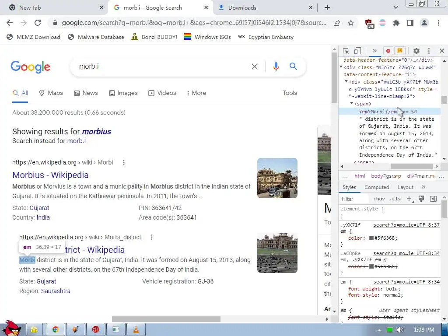This screenshot has width=448, height=336.
Task: Close the DevTools panel
Action: 442,51
